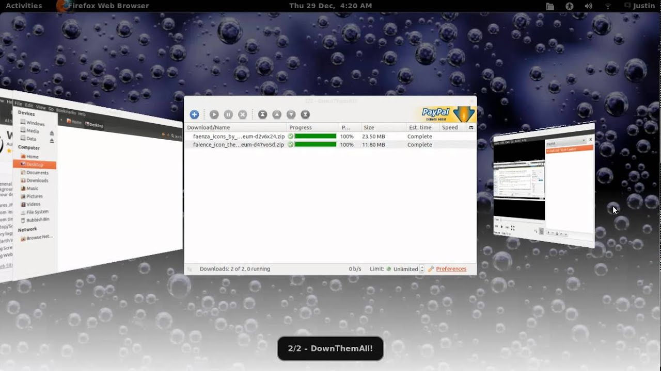Click the 0 b/s speed status text

[x=355, y=269]
